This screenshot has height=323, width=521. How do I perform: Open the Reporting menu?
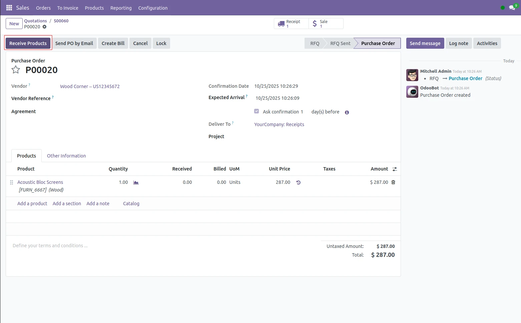pyautogui.click(x=121, y=8)
